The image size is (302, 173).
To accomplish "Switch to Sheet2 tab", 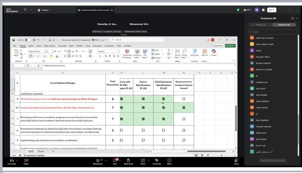I will (41, 151).
